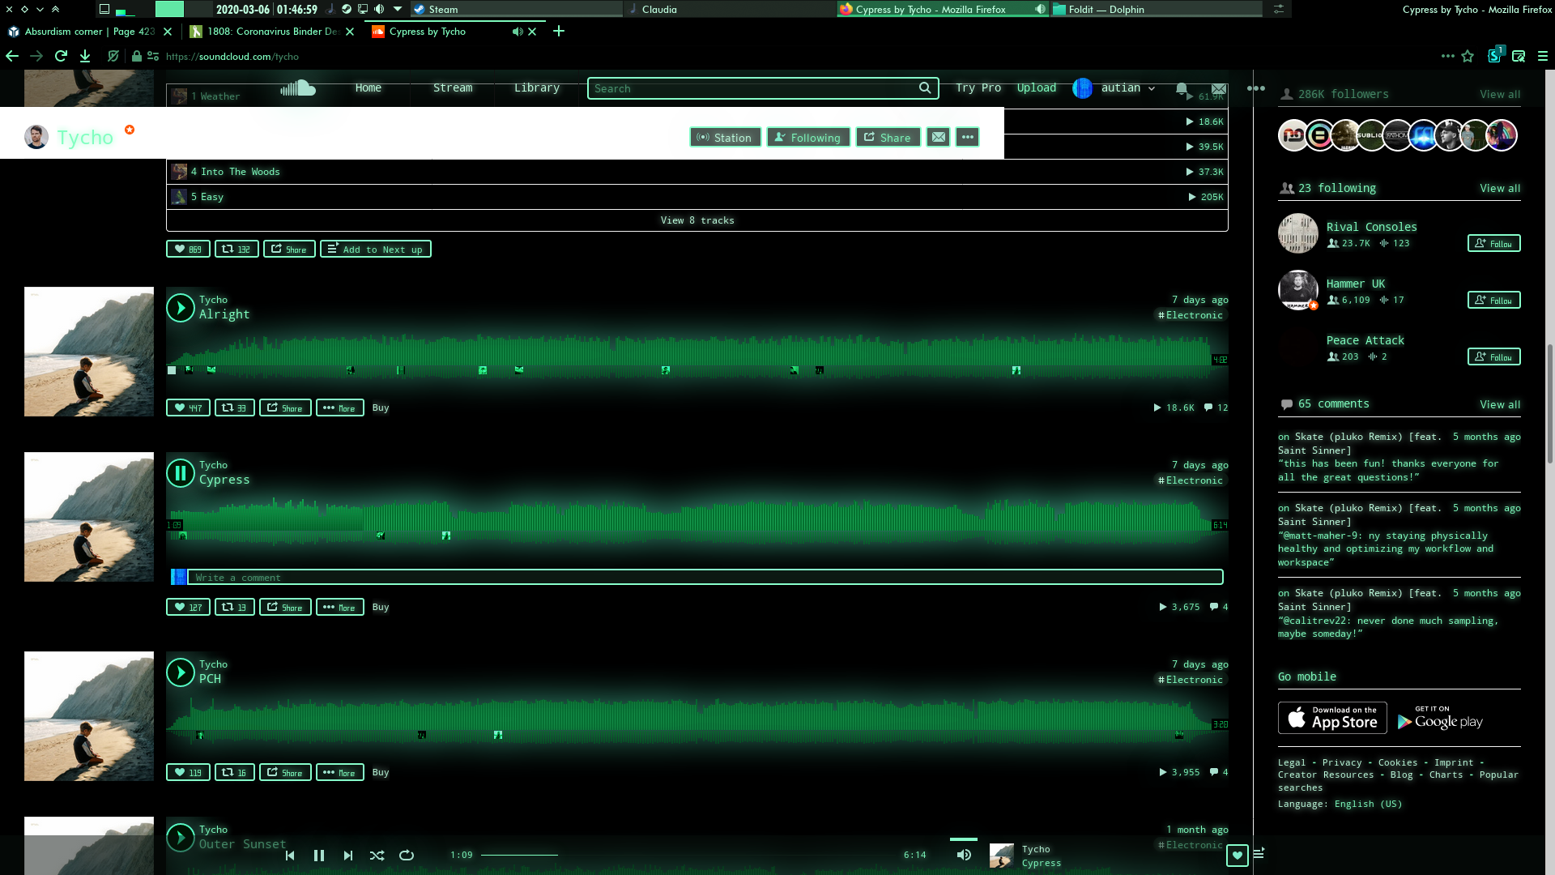Viewport: 1555px width, 875px height.
Task: Open the next up queue icon
Action: 1259,853
